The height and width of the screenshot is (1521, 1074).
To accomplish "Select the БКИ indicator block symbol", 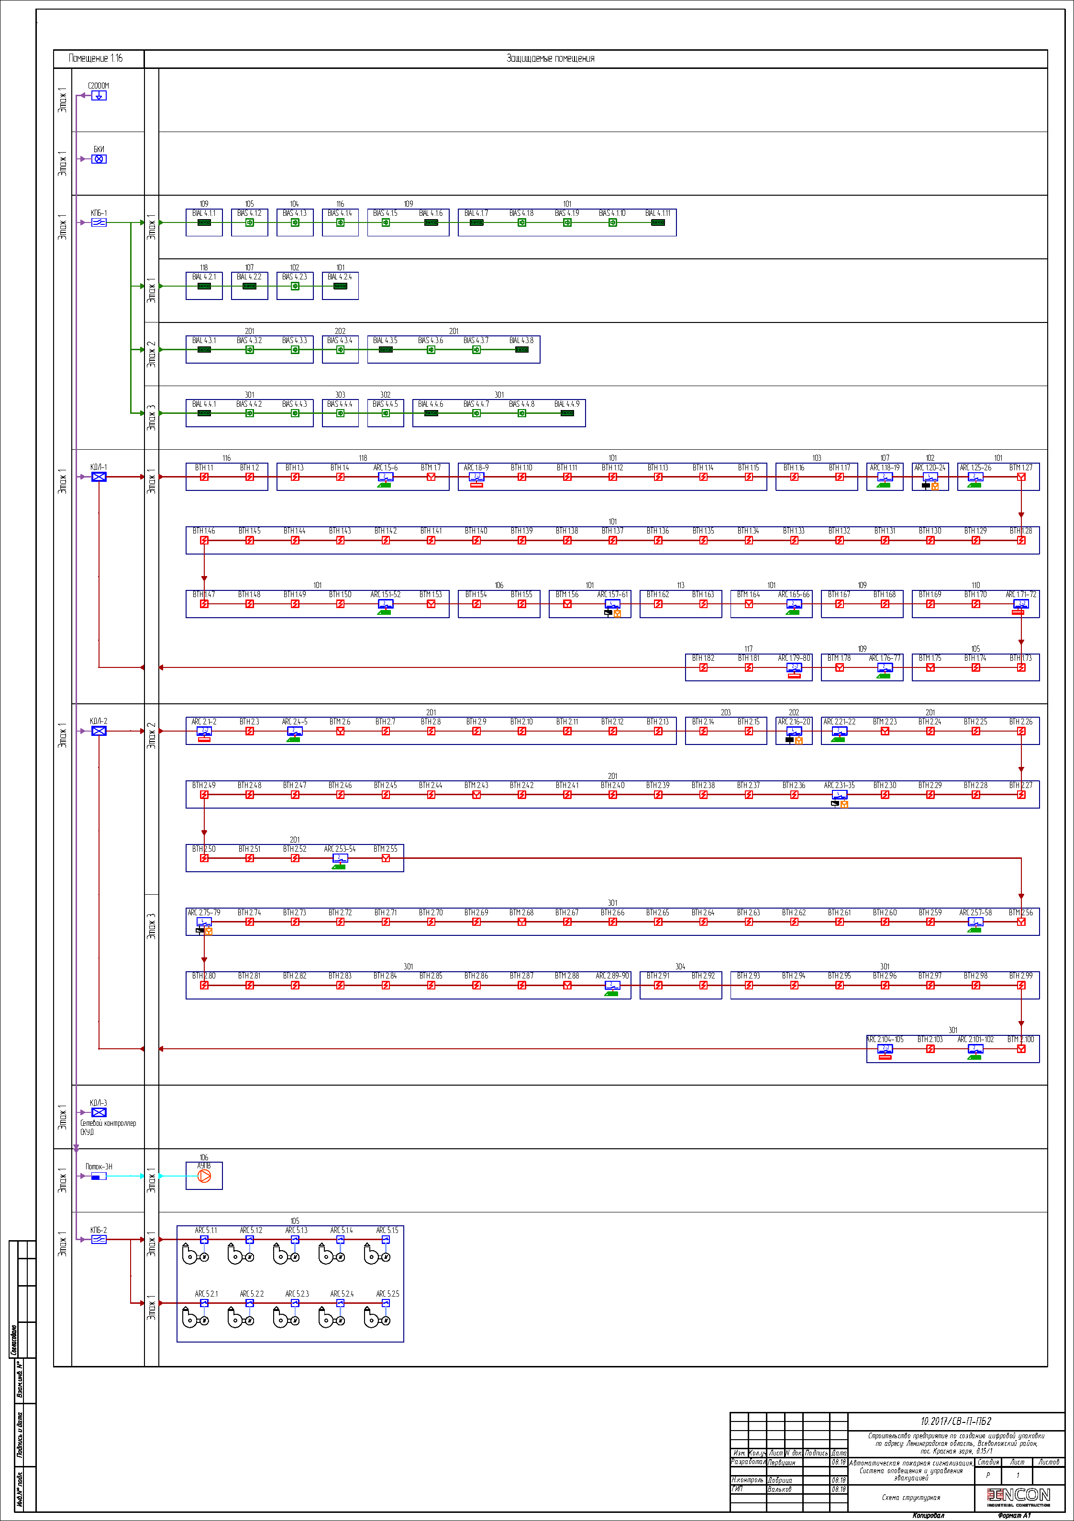I will point(99,159).
